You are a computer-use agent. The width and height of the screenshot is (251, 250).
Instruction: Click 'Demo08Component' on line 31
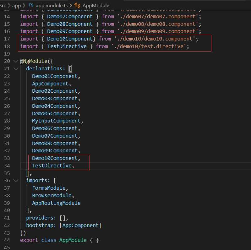pos(55,144)
